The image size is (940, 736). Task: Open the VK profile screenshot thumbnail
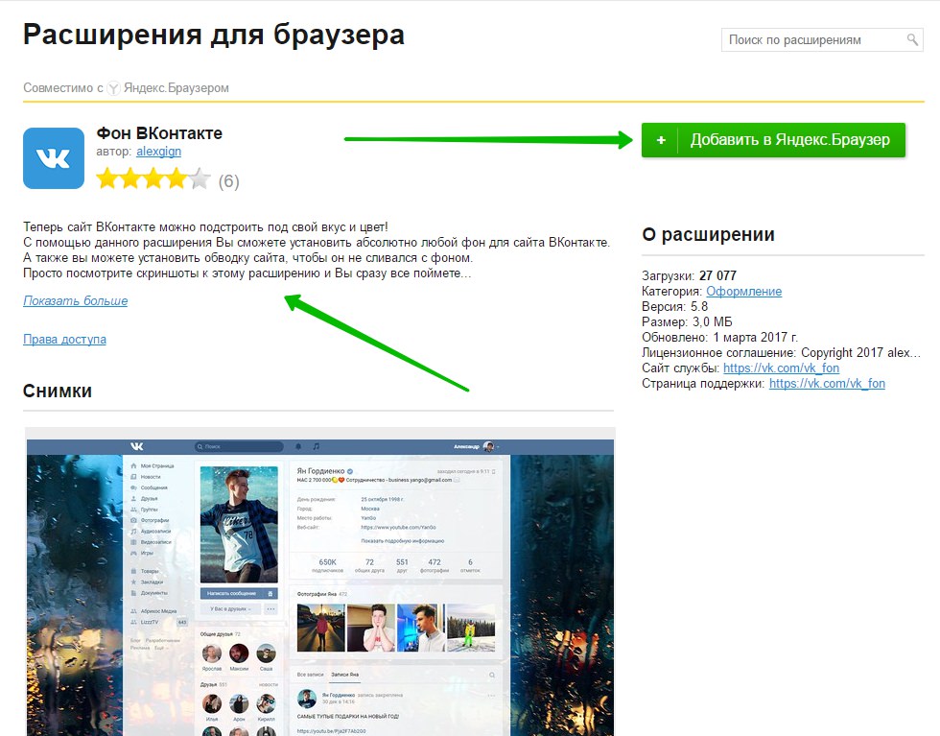[x=320, y=582]
